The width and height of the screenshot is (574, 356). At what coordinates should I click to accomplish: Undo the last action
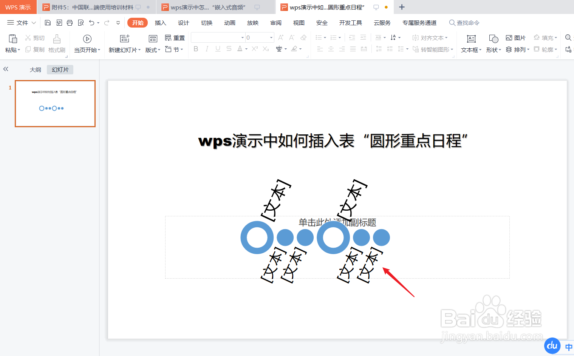tap(91, 23)
